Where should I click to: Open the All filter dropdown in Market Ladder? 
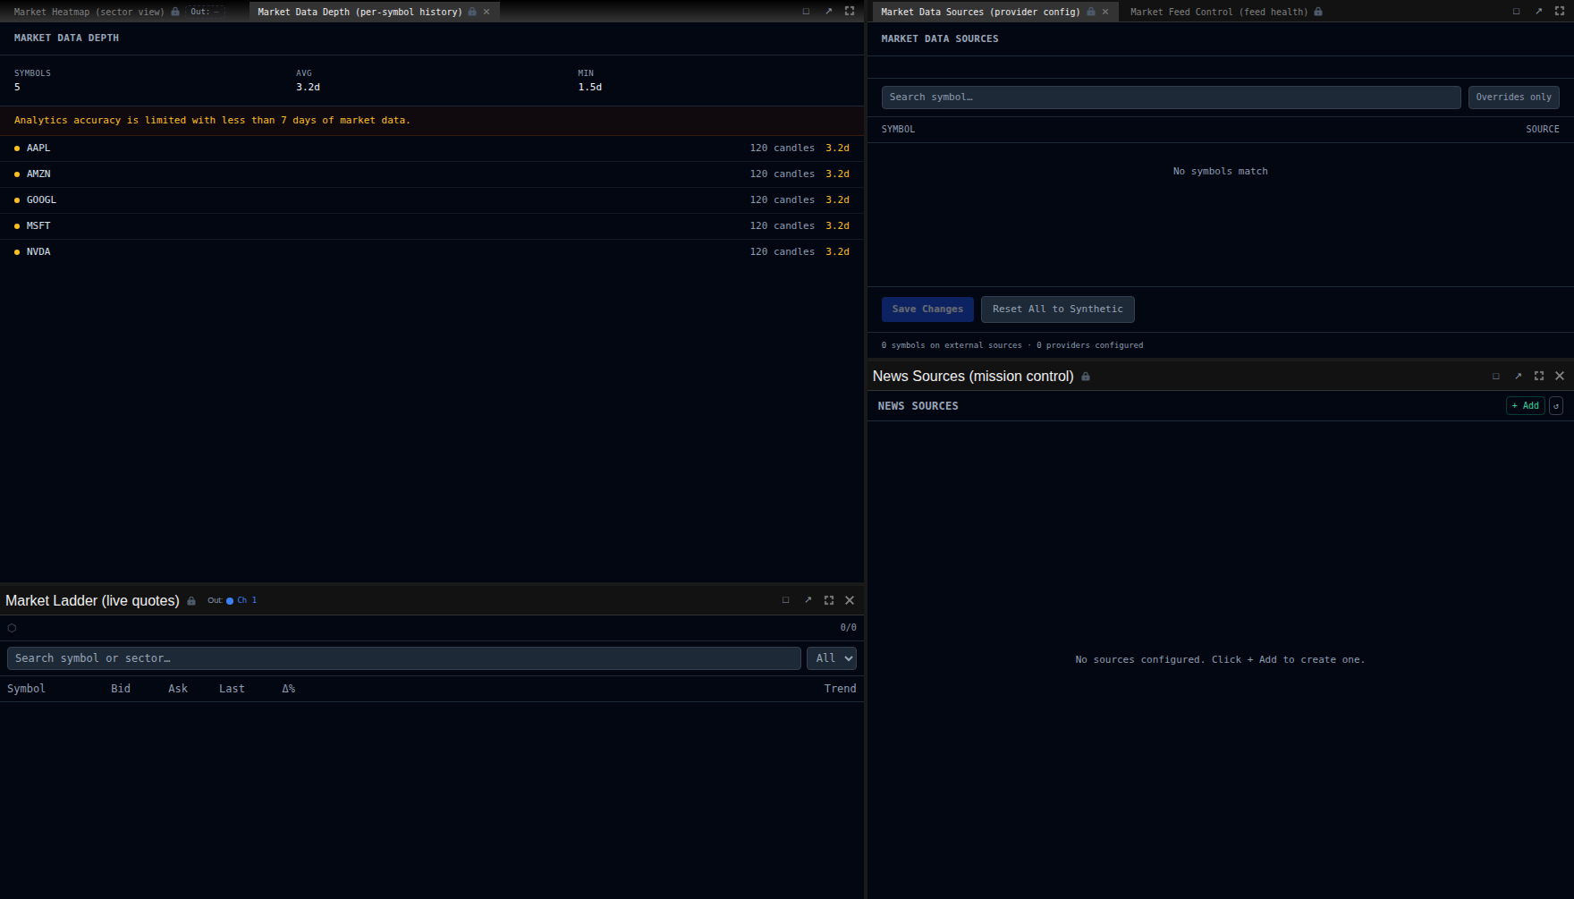click(x=832, y=658)
